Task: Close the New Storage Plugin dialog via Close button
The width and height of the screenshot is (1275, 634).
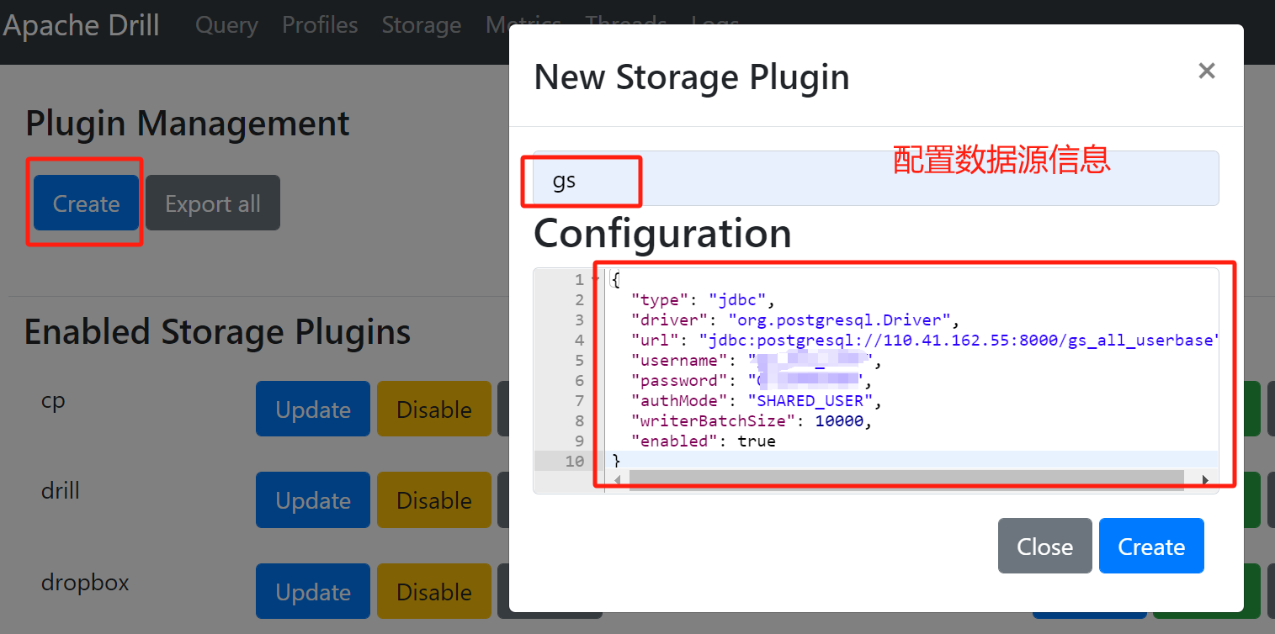Action: (x=1044, y=546)
